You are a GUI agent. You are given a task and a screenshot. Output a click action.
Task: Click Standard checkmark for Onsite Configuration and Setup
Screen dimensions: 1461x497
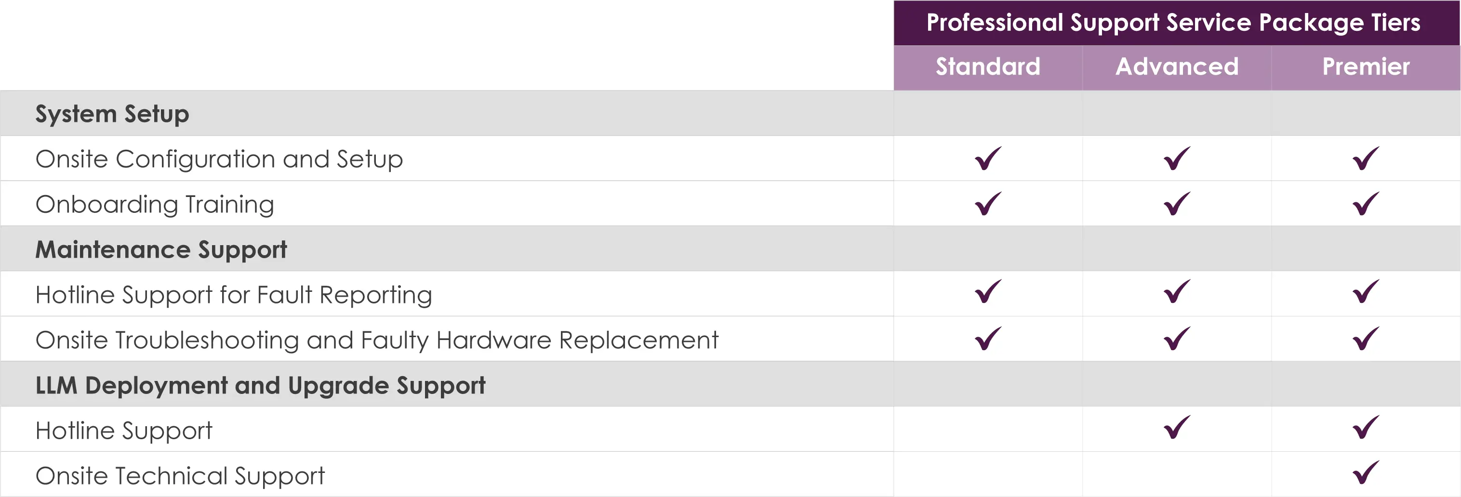coord(988,158)
